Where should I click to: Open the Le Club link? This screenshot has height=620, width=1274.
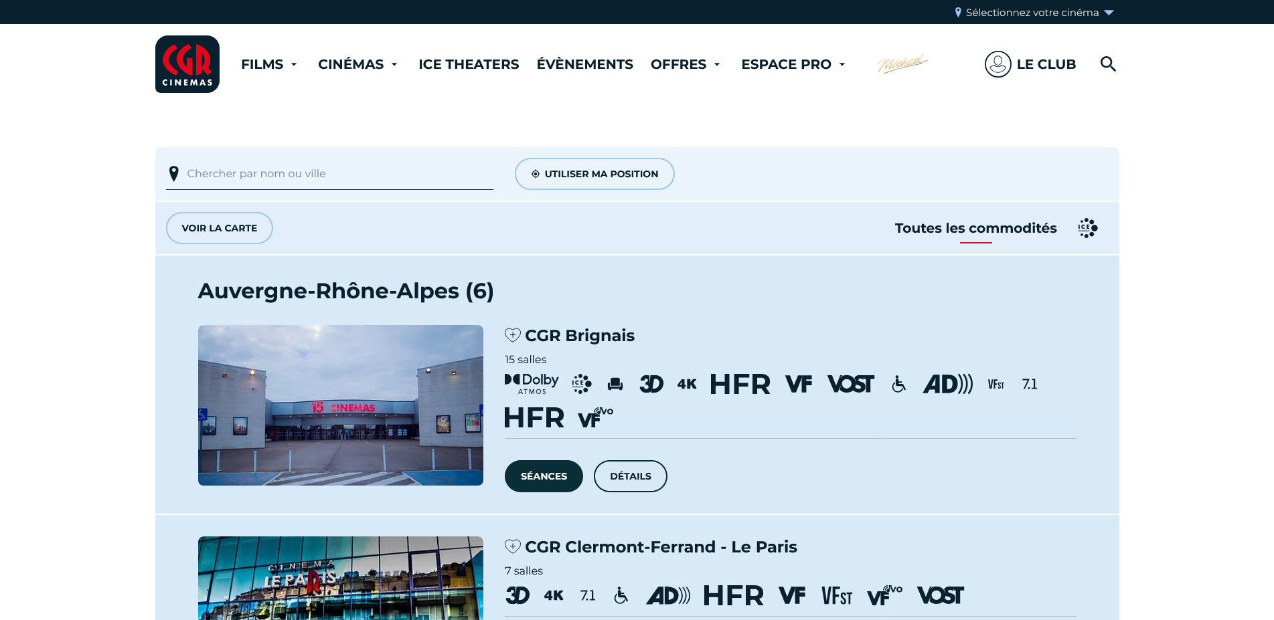click(1046, 64)
